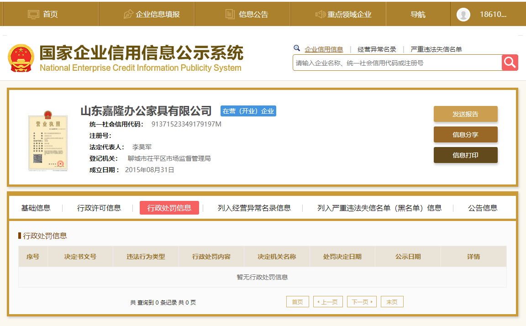The height and width of the screenshot is (326, 526).
Task: Click the 信息打印 button
Action: click(465, 155)
